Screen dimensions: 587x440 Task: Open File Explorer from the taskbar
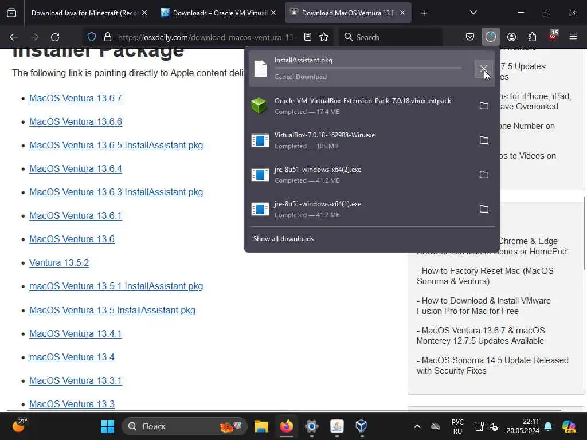point(261,426)
